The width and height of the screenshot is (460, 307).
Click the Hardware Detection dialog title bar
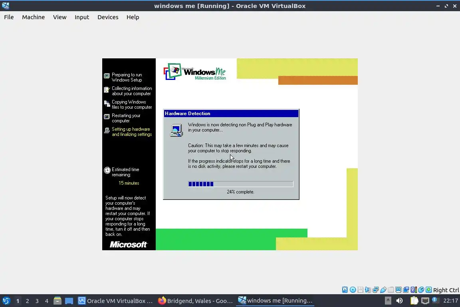(x=231, y=114)
